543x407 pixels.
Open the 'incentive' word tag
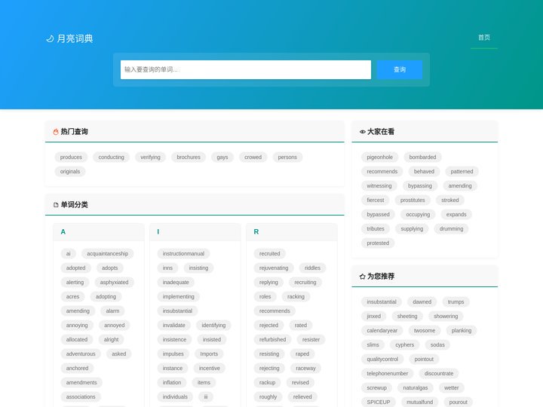209,369
